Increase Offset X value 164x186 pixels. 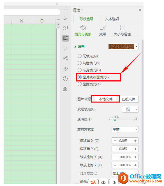click(x=135, y=141)
